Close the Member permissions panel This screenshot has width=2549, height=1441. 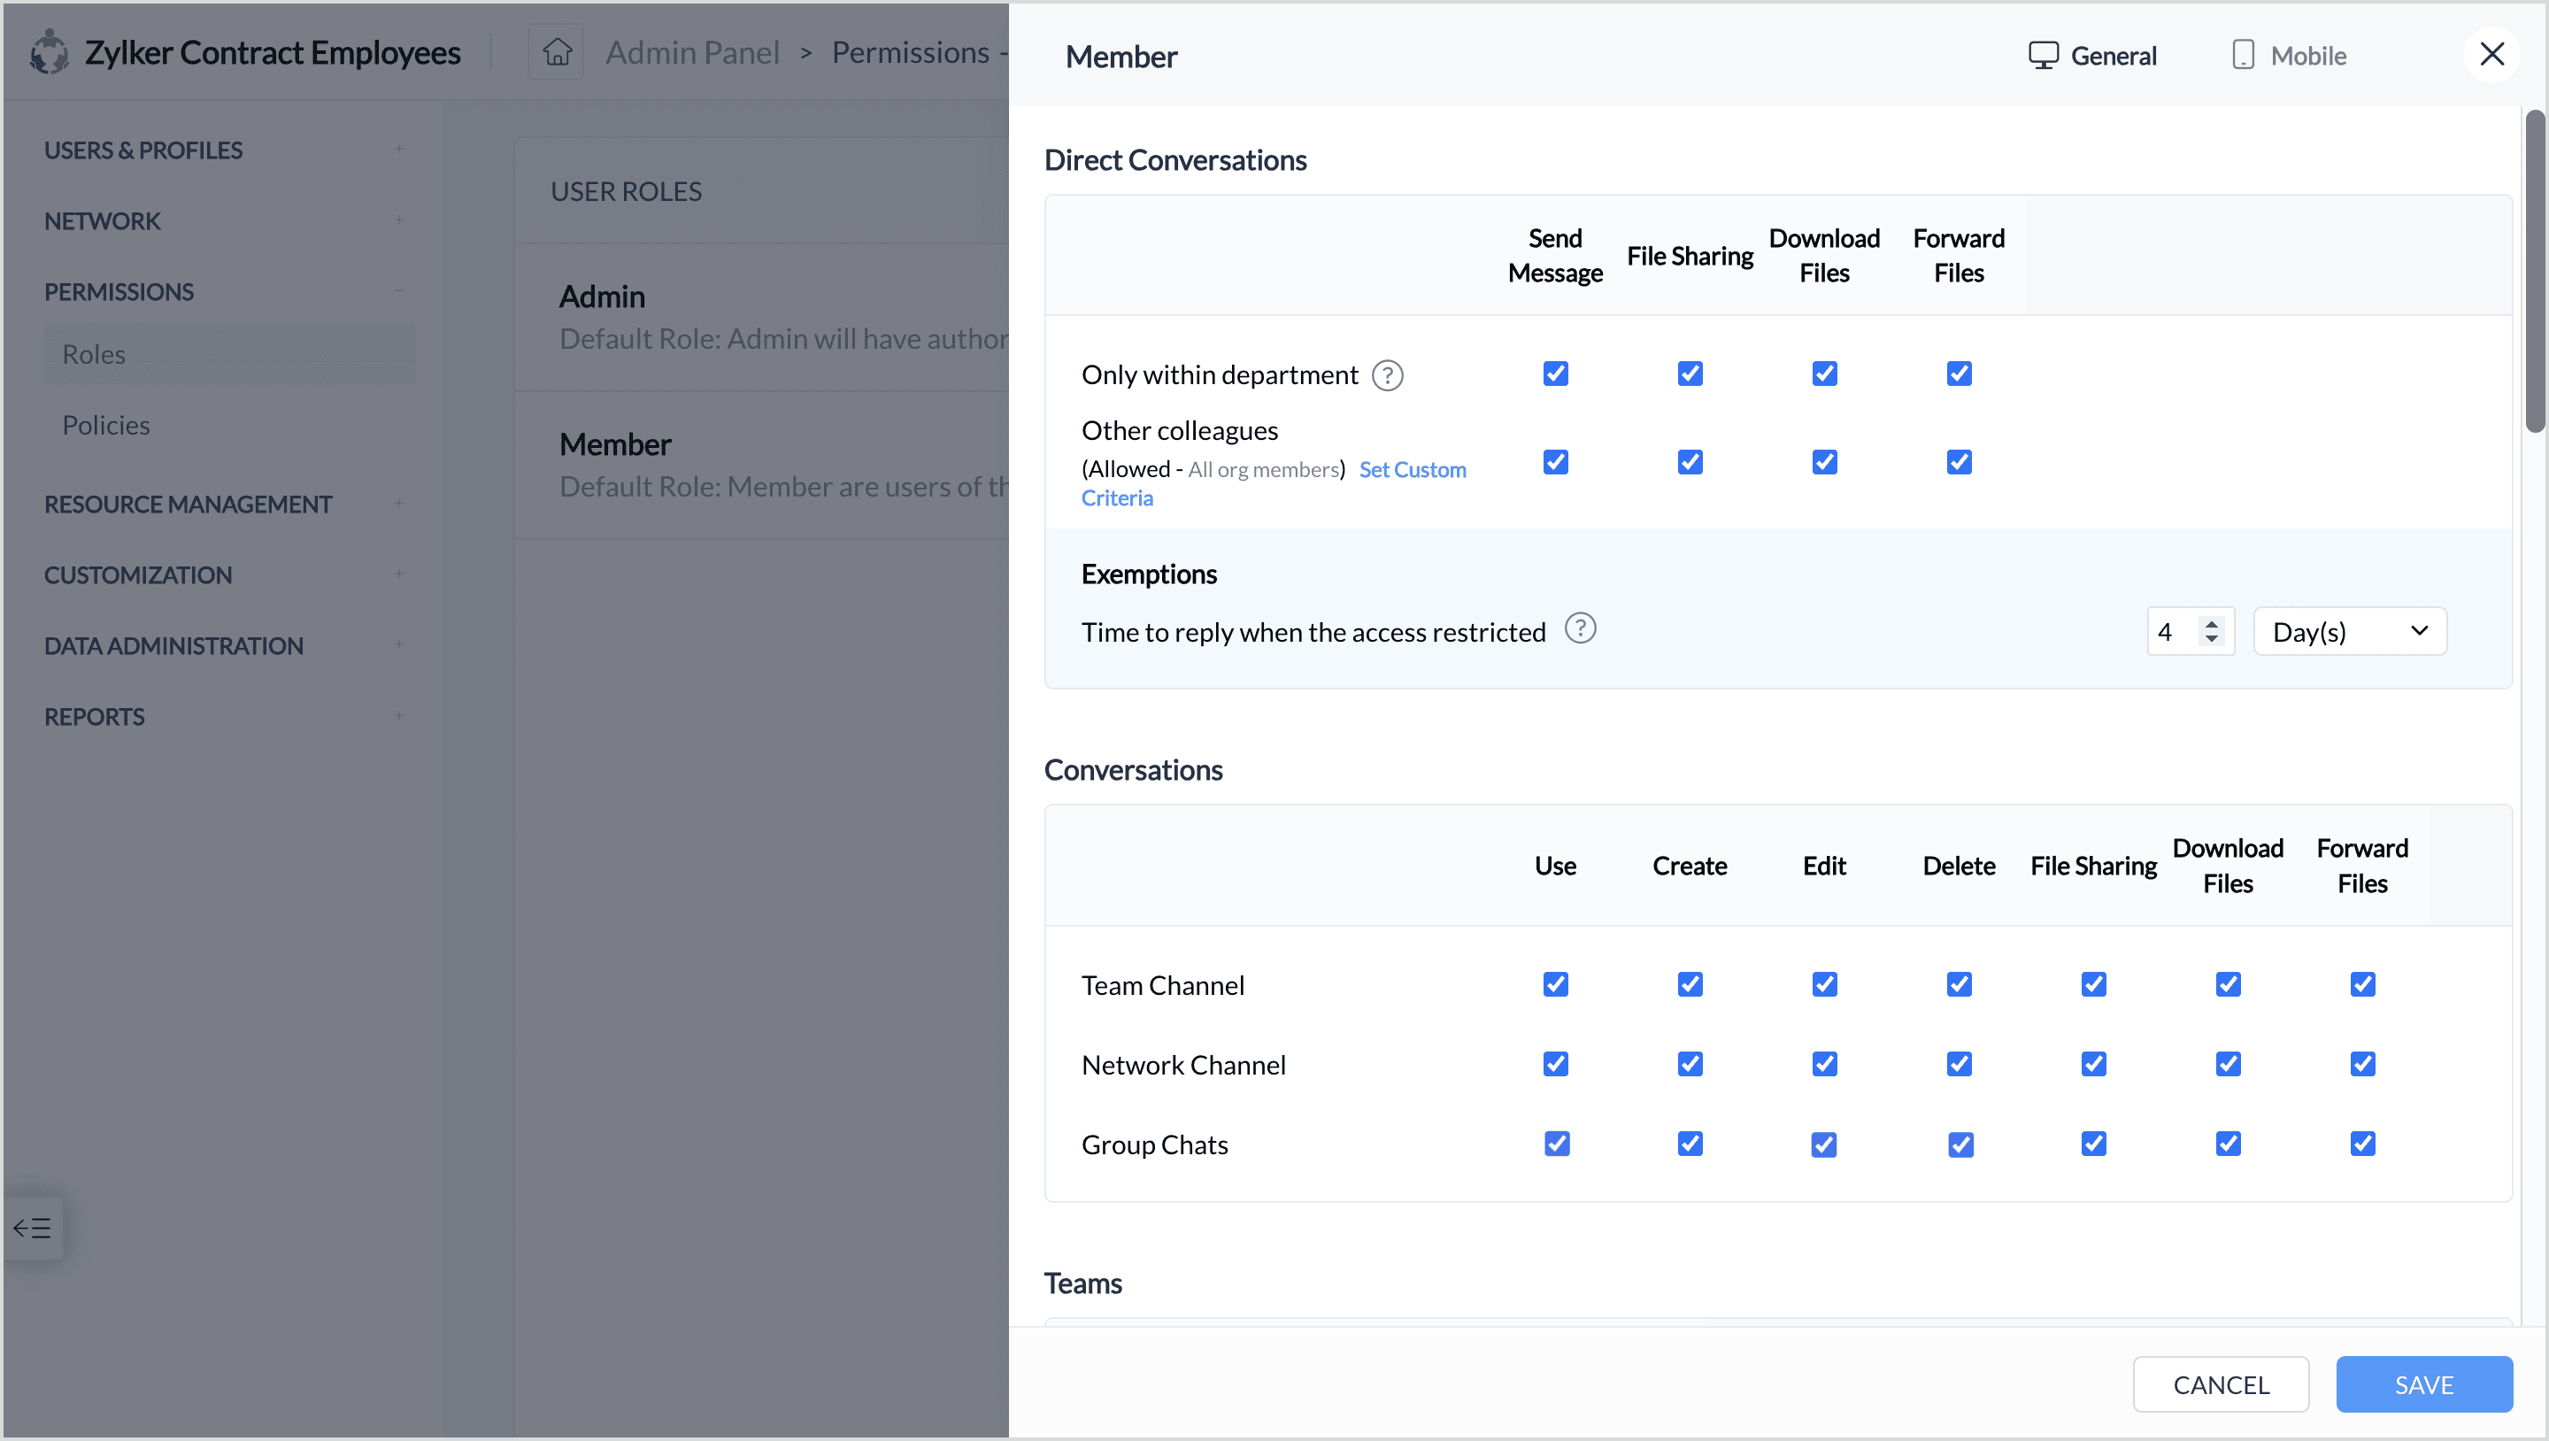(2491, 54)
